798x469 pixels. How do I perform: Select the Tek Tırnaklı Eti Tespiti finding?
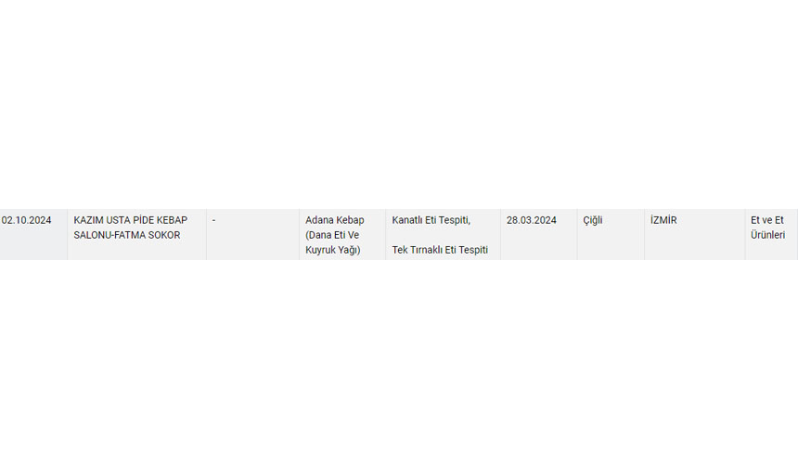[x=440, y=250]
